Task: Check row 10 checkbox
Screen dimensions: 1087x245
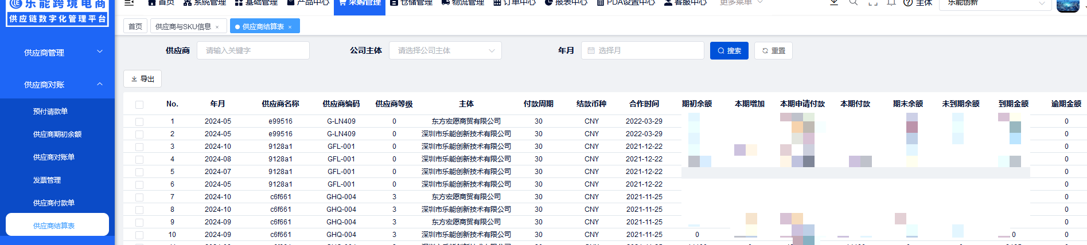Action: tap(139, 235)
